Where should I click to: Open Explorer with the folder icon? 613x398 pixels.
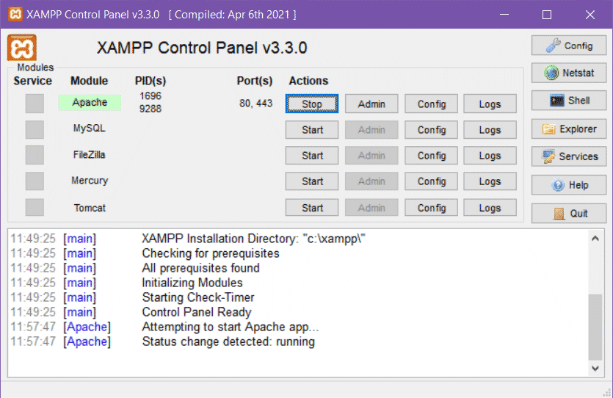point(569,129)
